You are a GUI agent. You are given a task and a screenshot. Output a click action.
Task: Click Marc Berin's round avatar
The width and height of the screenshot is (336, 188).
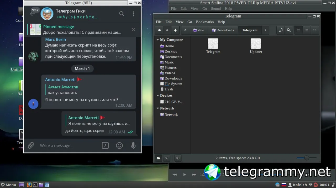click(x=33, y=56)
